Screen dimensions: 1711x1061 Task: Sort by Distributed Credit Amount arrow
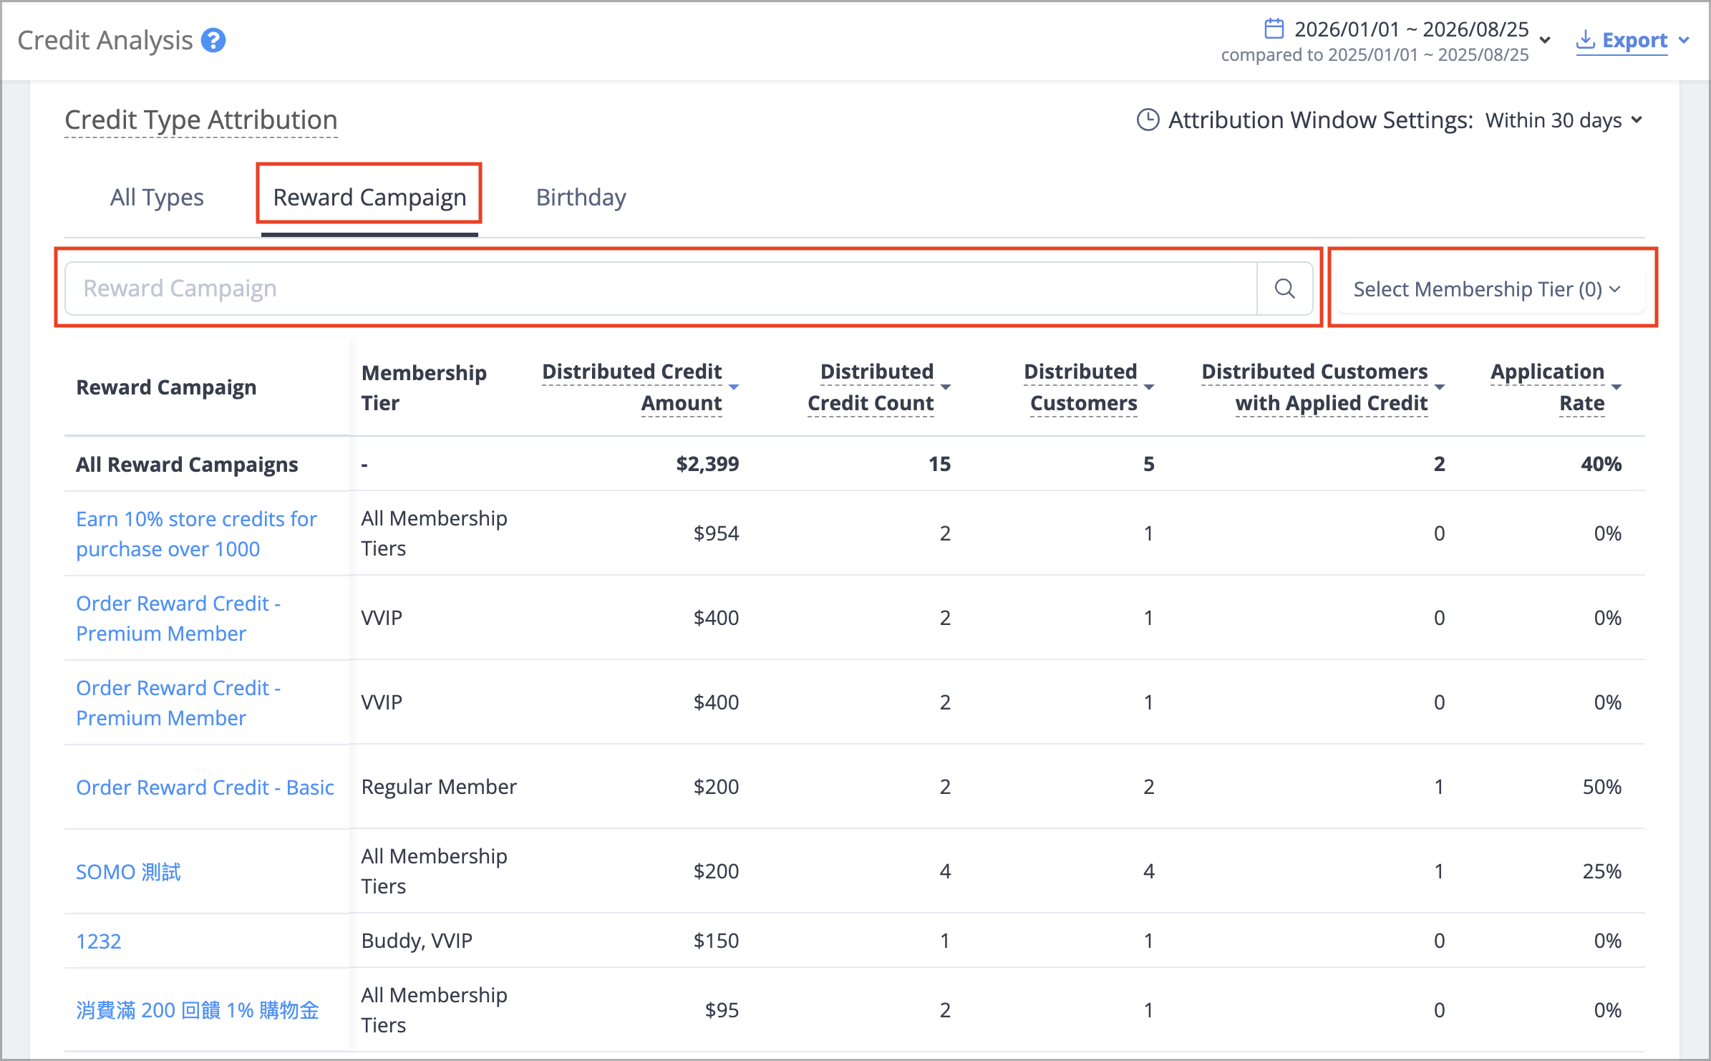click(734, 387)
